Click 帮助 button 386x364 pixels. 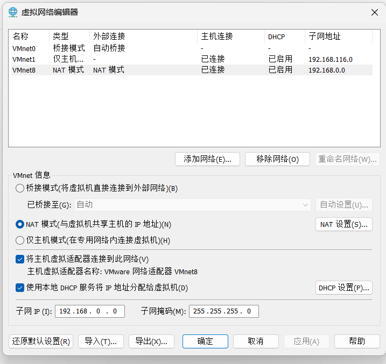tap(357, 341)
